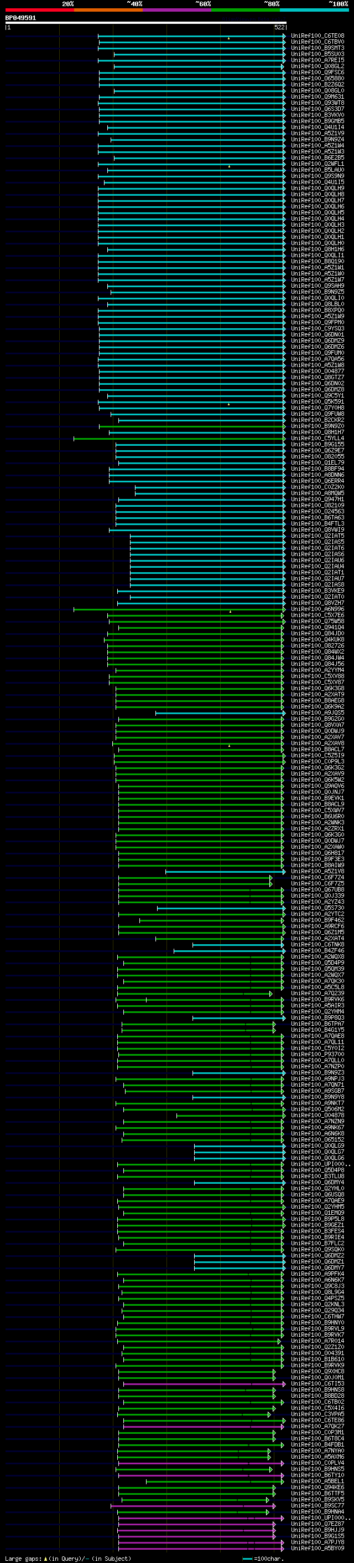
Task: Select the UniRef100_Q75W58 label
Action: click(317, 622)
